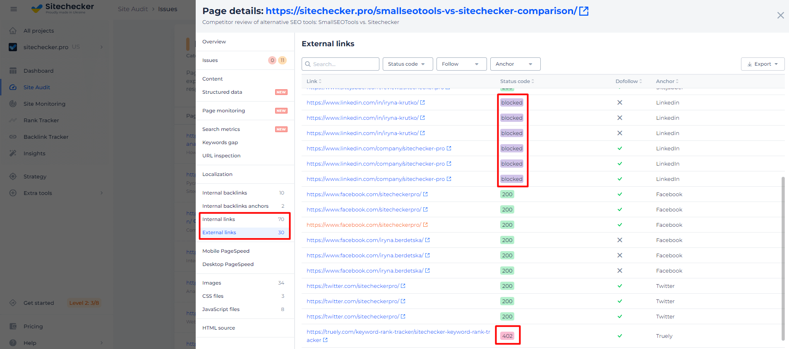Open the Issues section
The image size is (789, 349).
245,60
